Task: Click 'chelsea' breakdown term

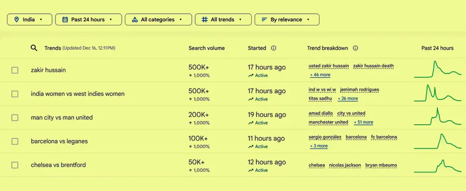Action: pos(317,165)
